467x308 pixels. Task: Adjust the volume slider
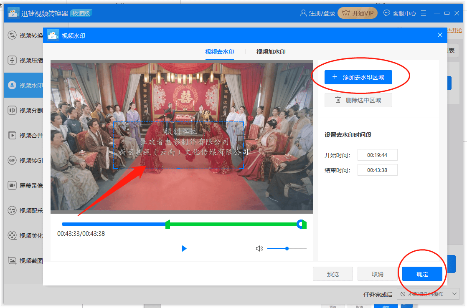287,248
